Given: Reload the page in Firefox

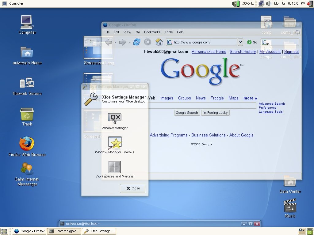Looking at the screenshot, I should pos(137,42).
